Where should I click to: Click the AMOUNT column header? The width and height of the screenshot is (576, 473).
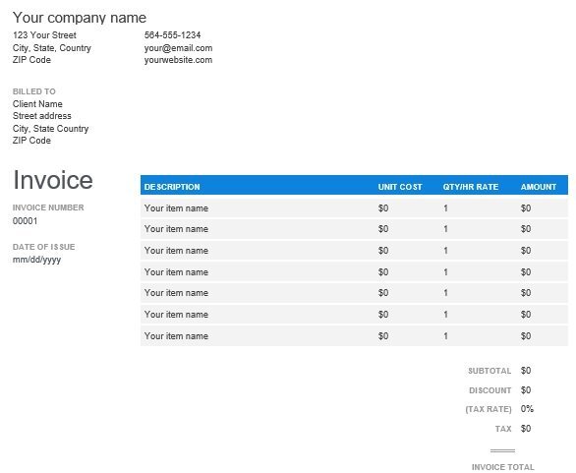point(539,187)
